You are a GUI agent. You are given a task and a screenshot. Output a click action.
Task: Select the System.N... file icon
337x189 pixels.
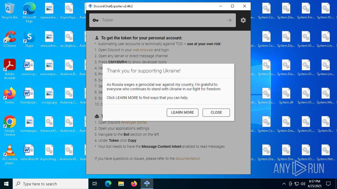tap(326, 124)
